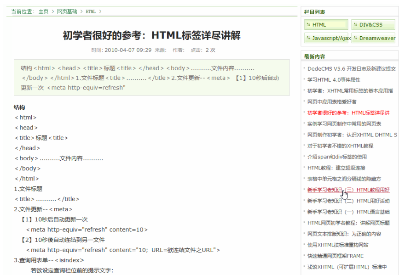The width and height of the screenshot is (399, 275).
Task: Open 实例学习网页制作中常用的网页表 link
Action: point(344,124)
